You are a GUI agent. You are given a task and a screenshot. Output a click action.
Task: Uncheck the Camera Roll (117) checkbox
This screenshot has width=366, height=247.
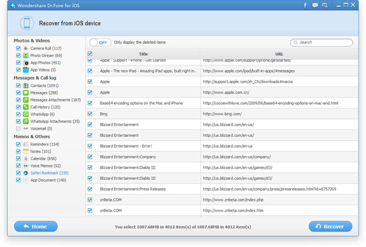(x=18, y=48)
